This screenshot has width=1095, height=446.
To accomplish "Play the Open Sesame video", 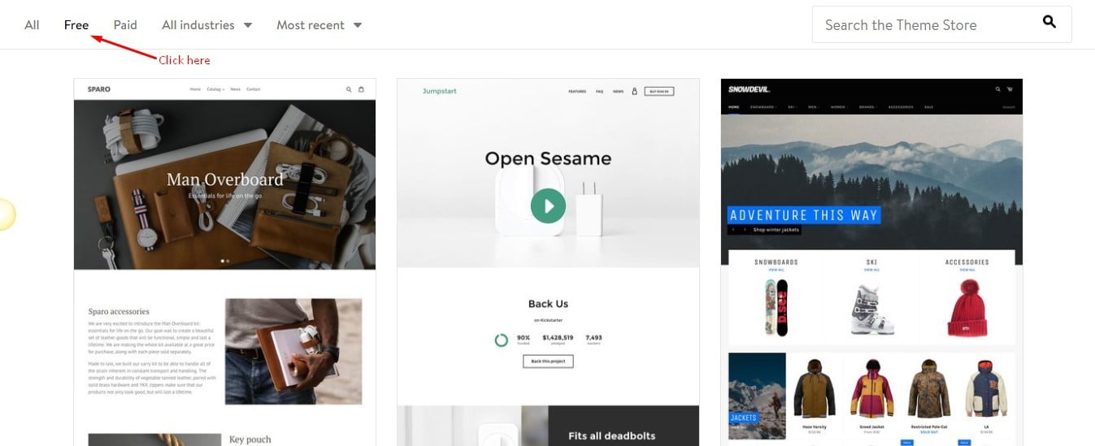I will (548, 206).
